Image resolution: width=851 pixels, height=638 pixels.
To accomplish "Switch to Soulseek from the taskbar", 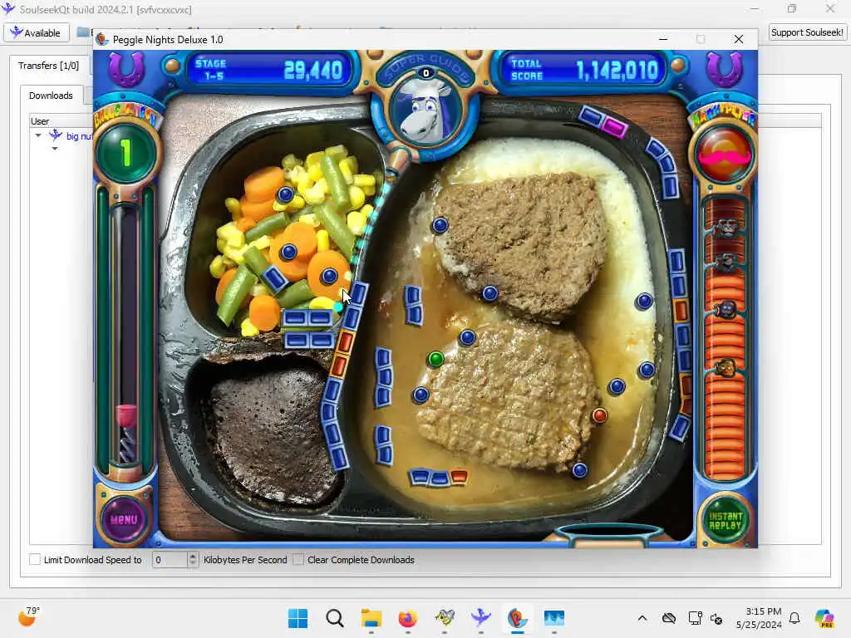I will point(481,618).
